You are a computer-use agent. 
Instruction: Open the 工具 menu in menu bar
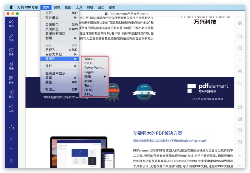[x=79, y=7]
